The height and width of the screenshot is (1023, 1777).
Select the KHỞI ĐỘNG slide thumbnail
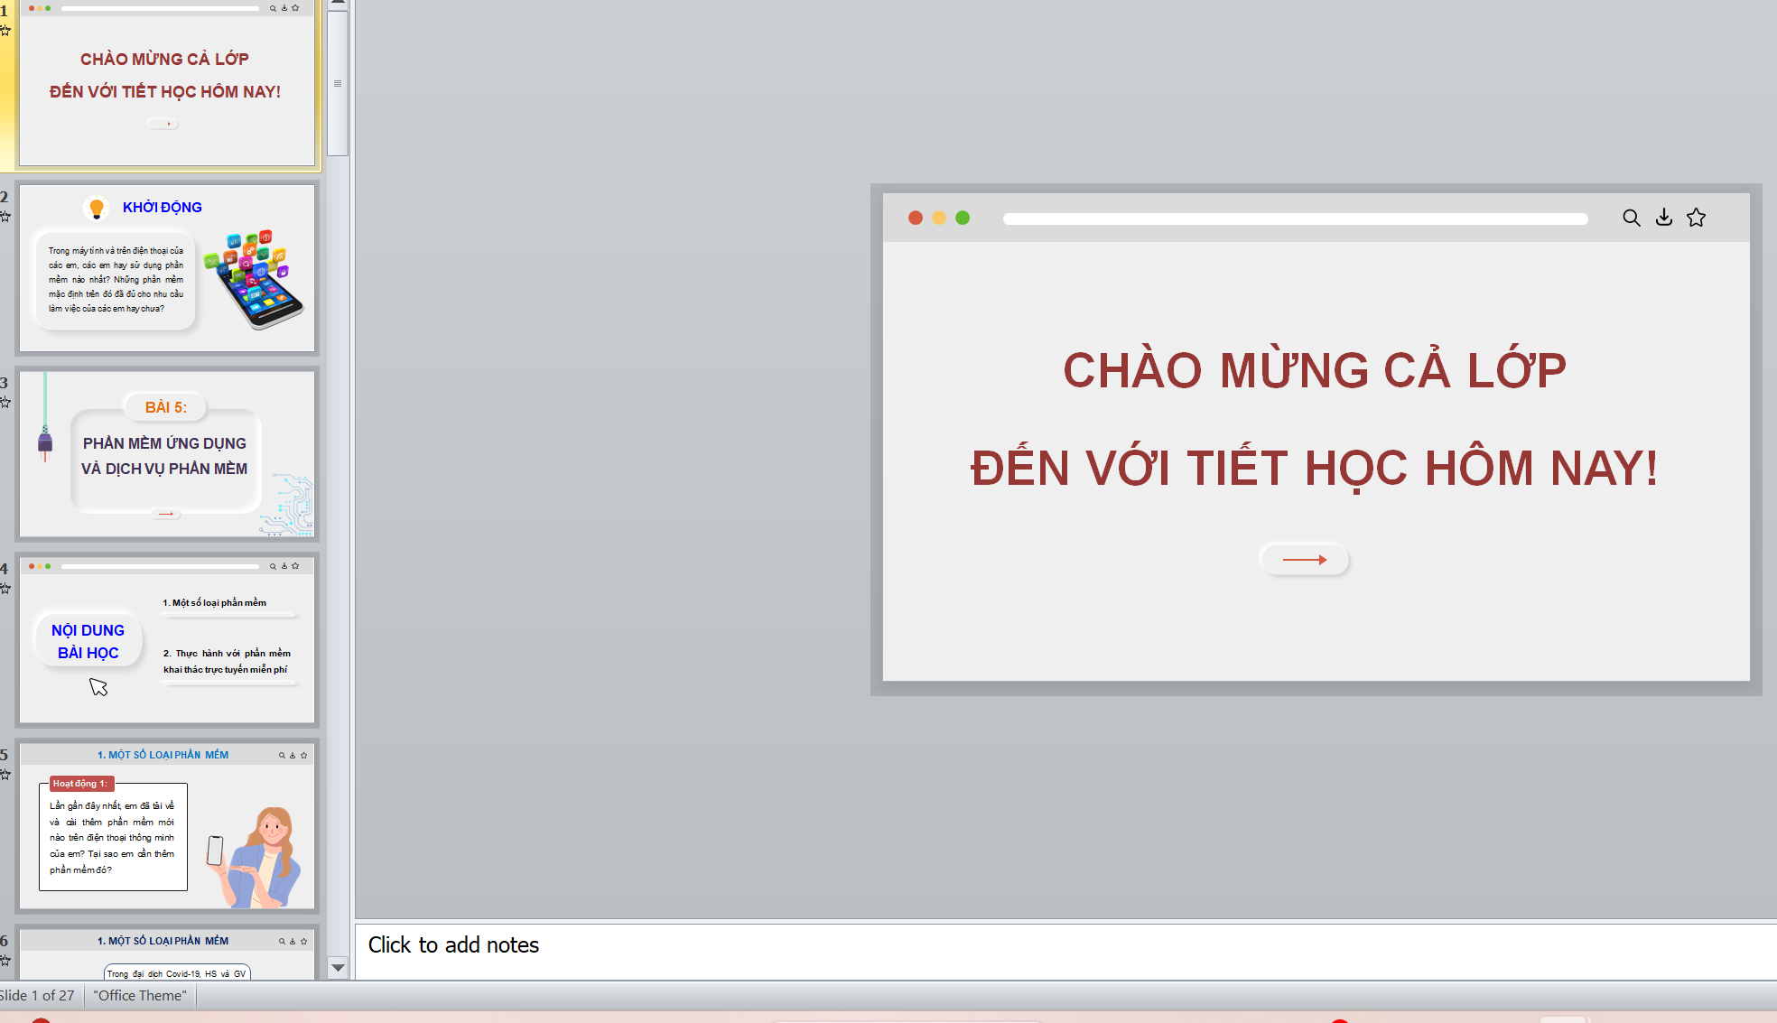(167, 268)
